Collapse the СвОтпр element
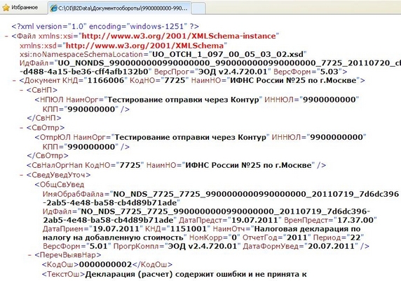401x281 pixels. (x=22, y=128)
